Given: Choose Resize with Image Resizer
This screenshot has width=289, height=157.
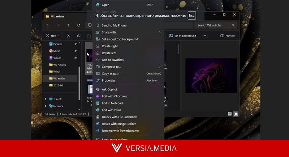Looking at the screenshot, I should [128, 124].
